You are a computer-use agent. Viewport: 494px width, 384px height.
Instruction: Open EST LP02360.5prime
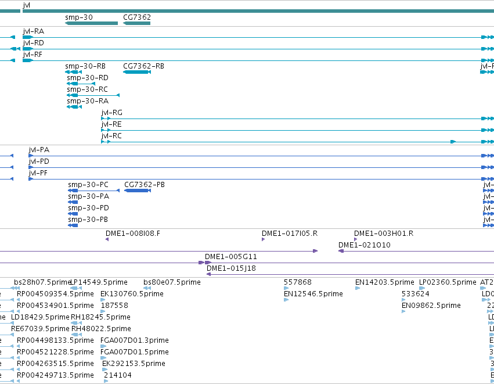click(448, 282)
